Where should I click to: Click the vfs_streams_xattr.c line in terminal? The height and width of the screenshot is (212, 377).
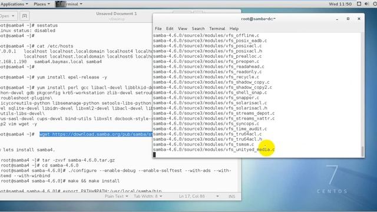pyautogui.click(x=214, y=118)
